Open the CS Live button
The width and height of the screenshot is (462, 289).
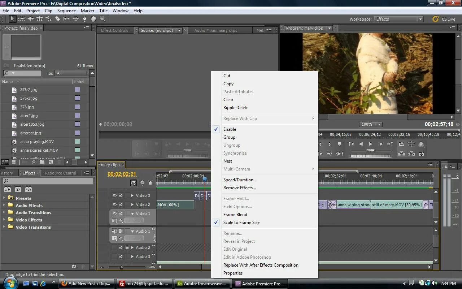click(x=444, y=19)
